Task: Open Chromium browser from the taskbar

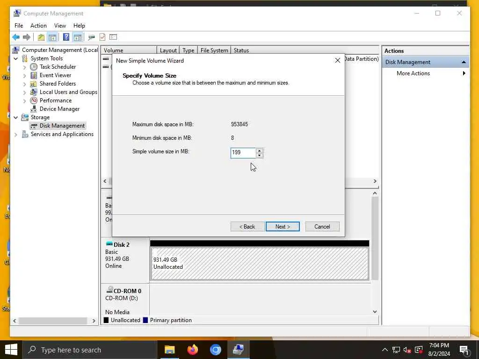Action: (x=215, y=350)
